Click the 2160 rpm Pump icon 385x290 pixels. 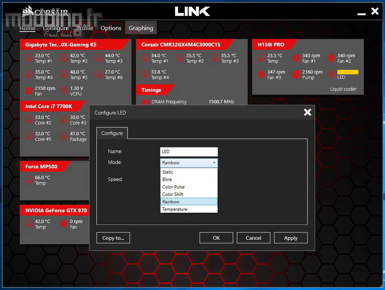click(x=296, y=75)
